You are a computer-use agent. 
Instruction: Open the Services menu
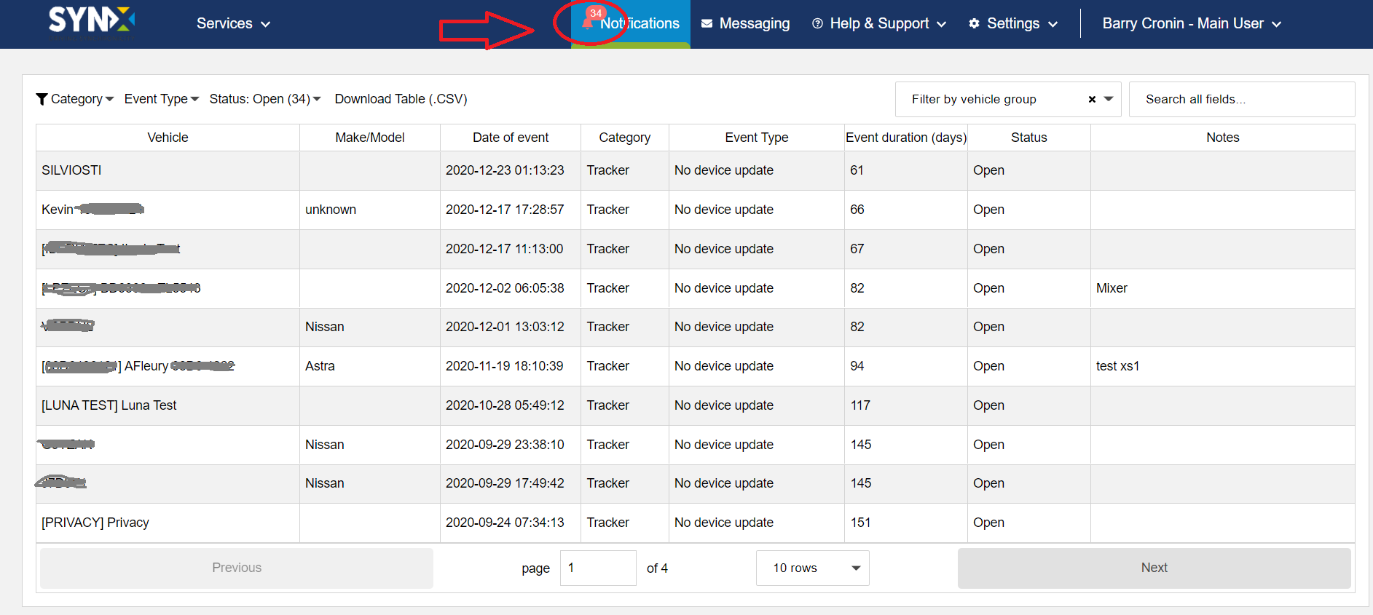(x=233, y=23)
